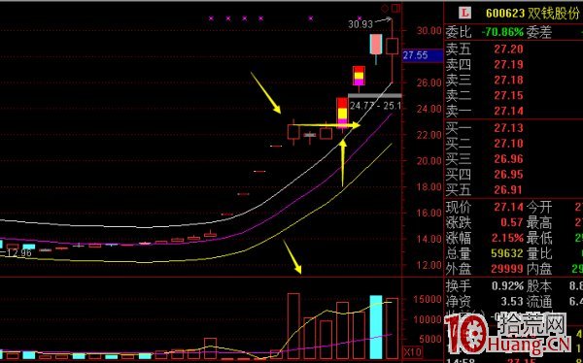Click the 最高 label

pos(538,223)
